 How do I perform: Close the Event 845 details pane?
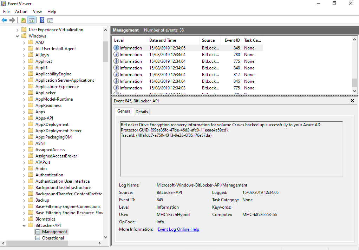click(352, 101)
